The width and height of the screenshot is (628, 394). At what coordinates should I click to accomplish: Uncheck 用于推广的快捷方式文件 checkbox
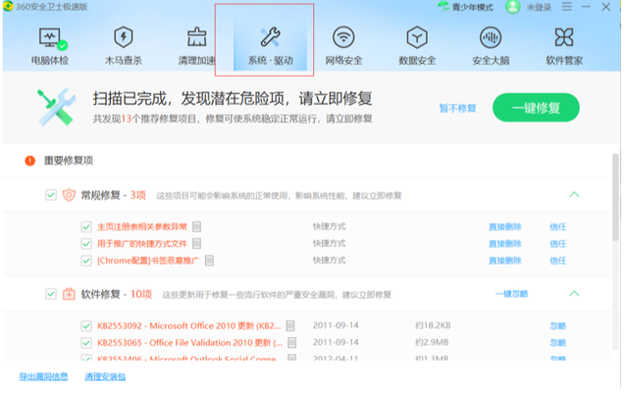coord(86,244)
